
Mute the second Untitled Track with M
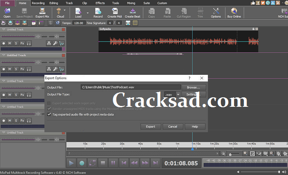[x=10, y=69]
